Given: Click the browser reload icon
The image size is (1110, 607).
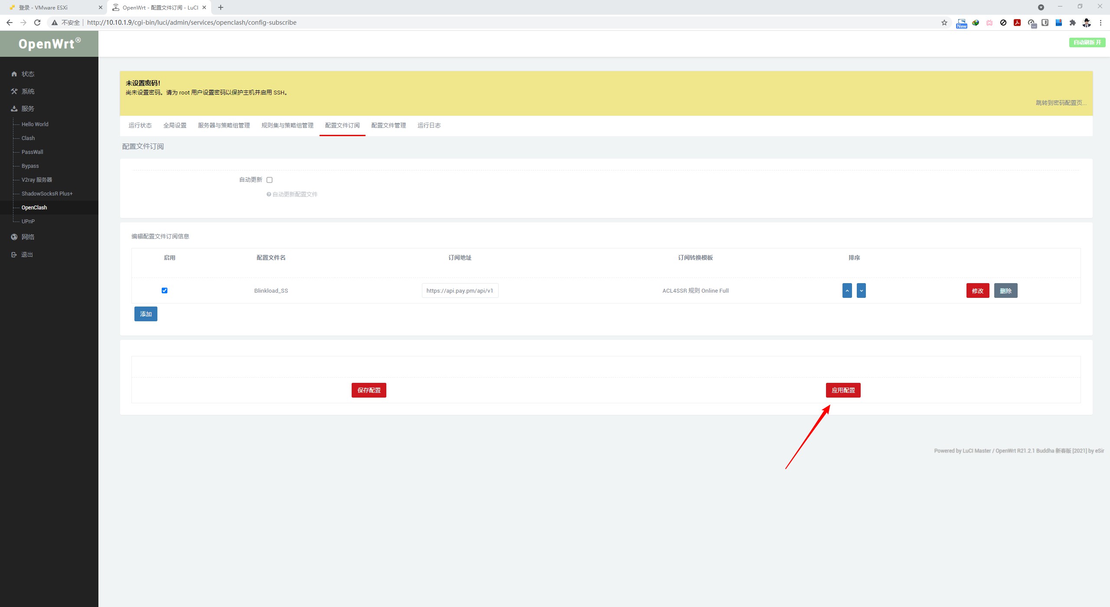Looking at the screenshot, I should pyautogui.click(x=37, y=23).
